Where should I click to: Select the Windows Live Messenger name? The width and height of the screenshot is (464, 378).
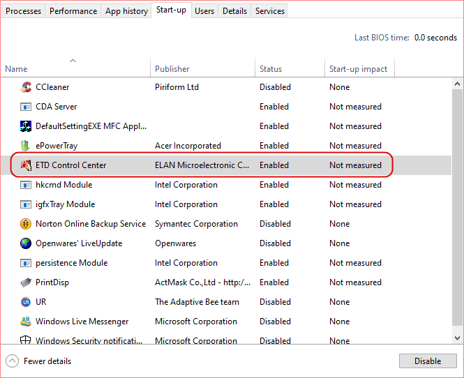coord(82,322)
